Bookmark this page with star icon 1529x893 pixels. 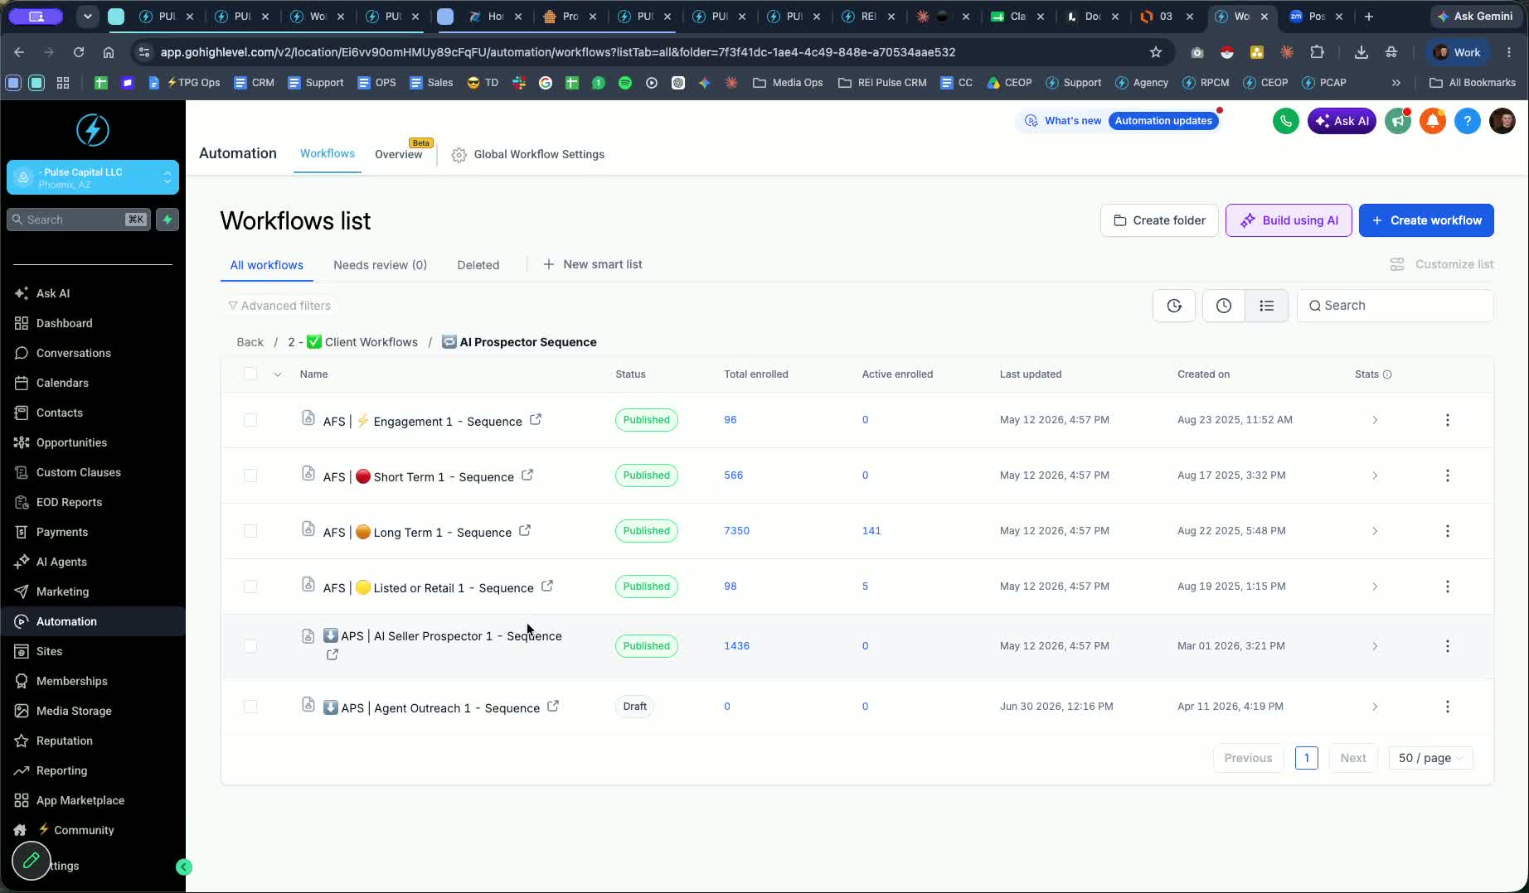coord(1156,52)
